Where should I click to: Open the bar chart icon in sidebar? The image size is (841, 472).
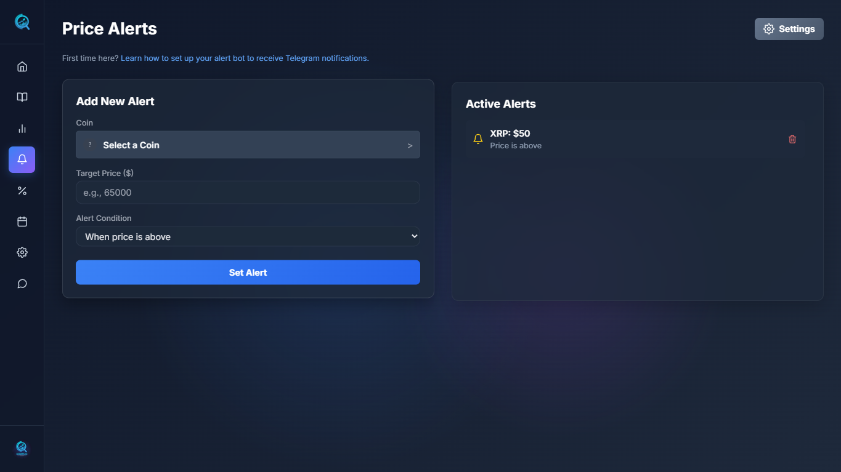(x=22, y=129)
